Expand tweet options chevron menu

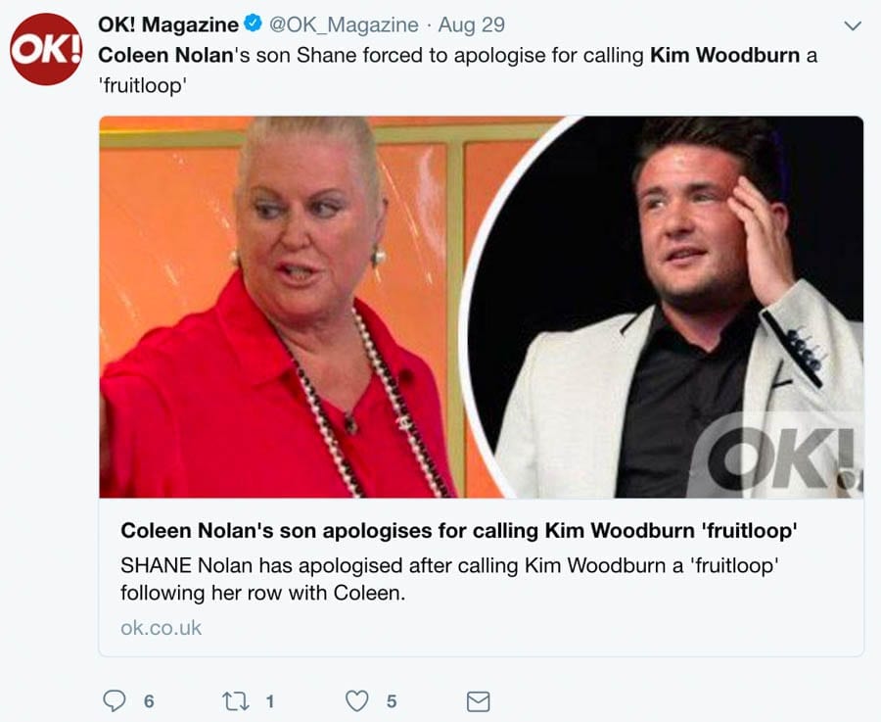pos(853,25)
